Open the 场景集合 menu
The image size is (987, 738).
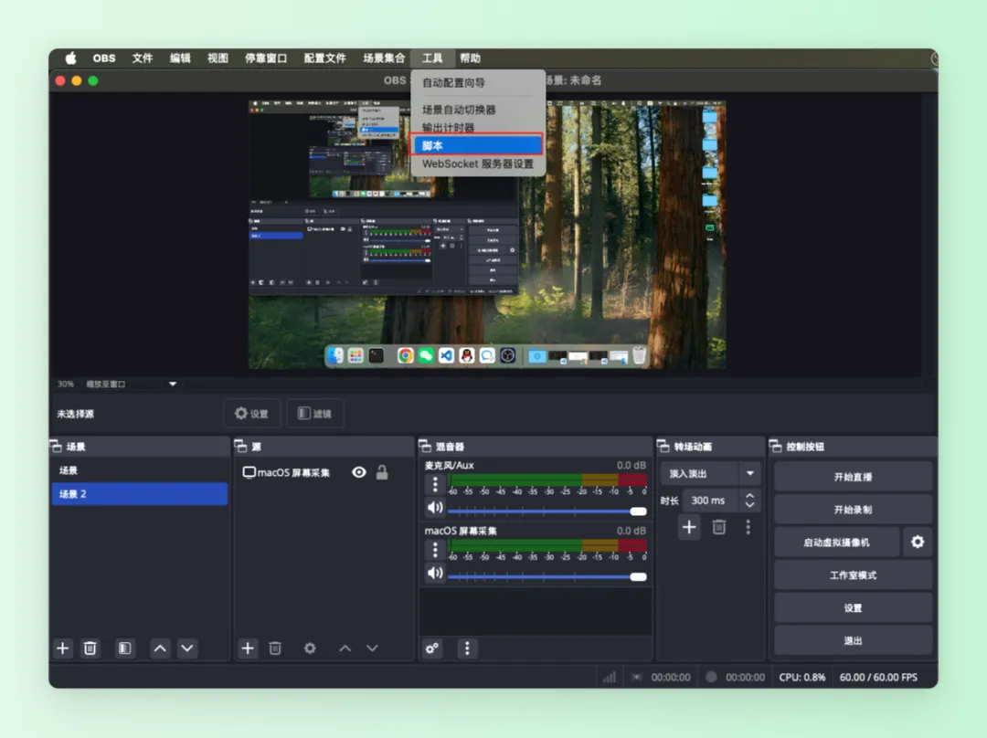[384, 58]
